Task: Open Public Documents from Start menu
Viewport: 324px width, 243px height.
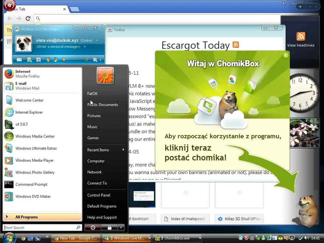Action: point(103,104)
